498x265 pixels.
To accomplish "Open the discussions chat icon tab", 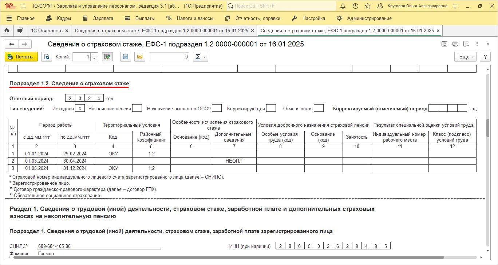I will pos(20,30).
